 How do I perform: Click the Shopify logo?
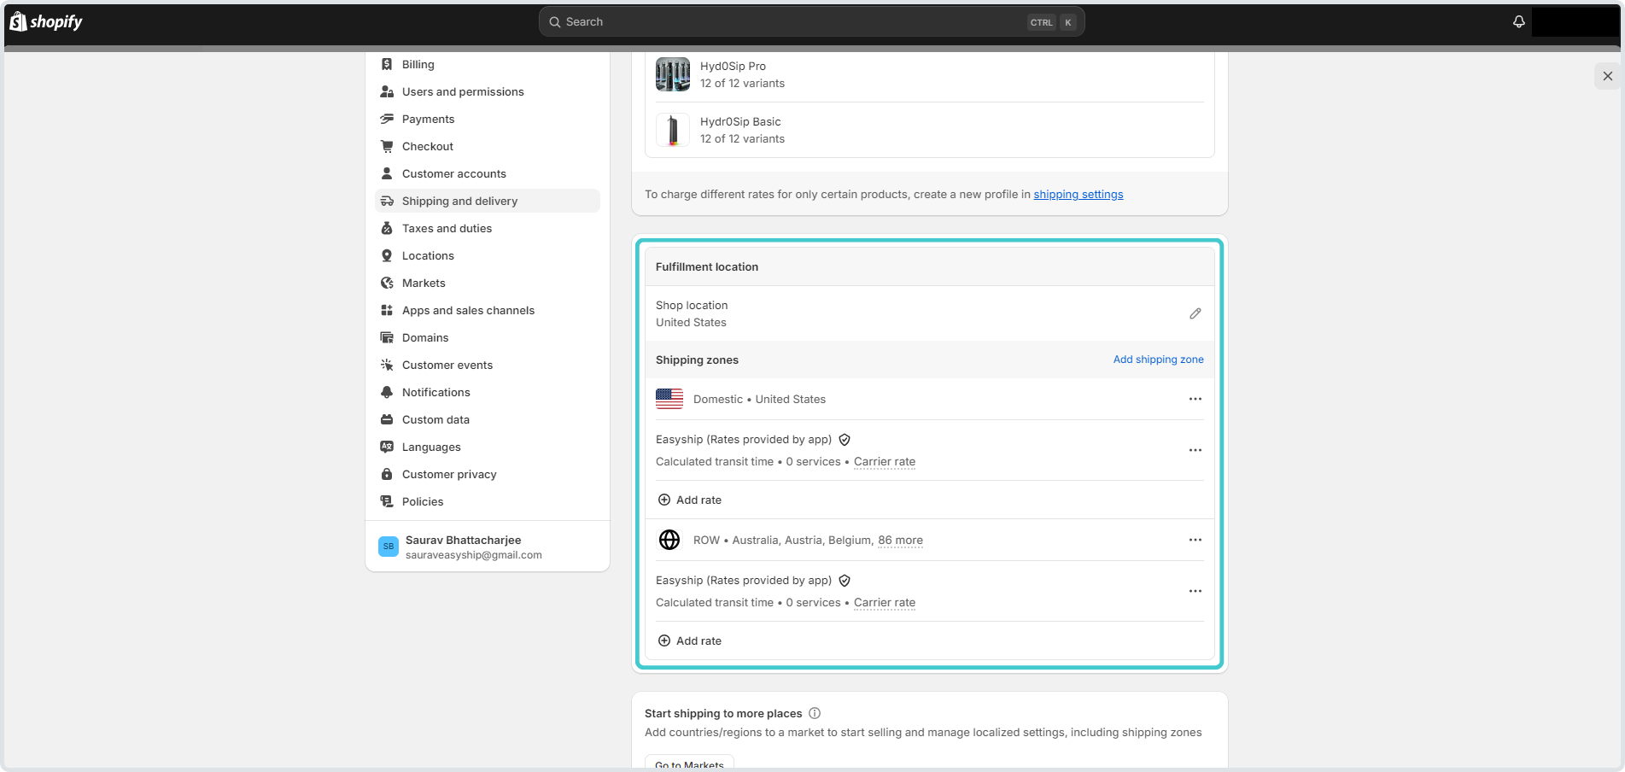click(x=46, y=22)
